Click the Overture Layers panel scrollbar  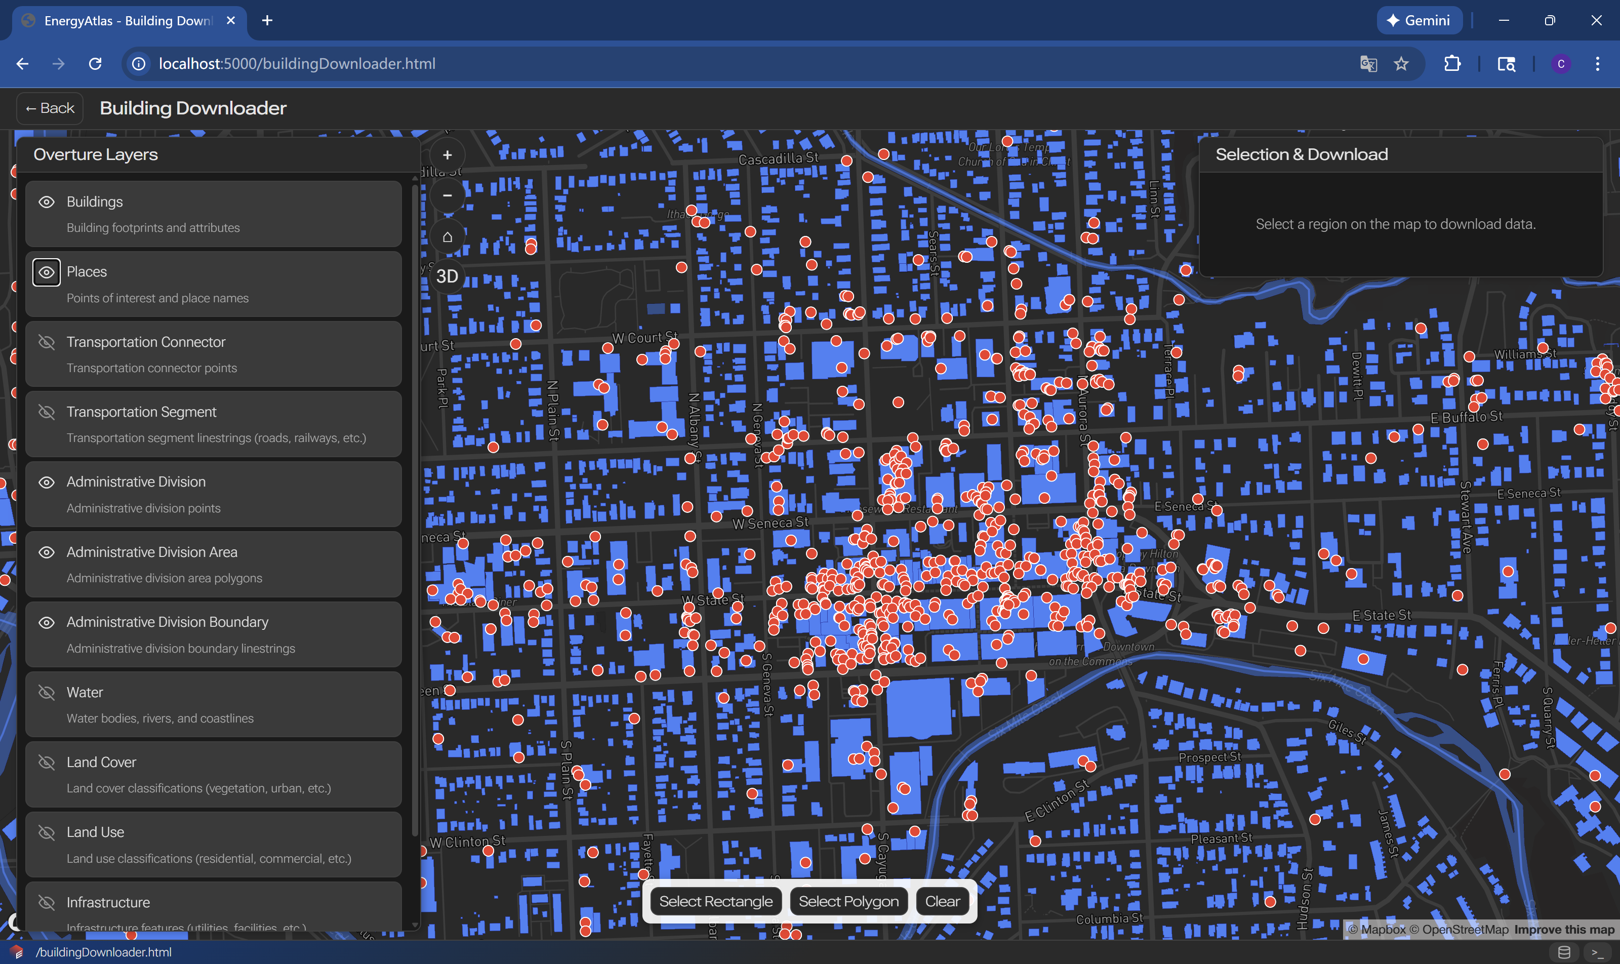click(415, 510)
